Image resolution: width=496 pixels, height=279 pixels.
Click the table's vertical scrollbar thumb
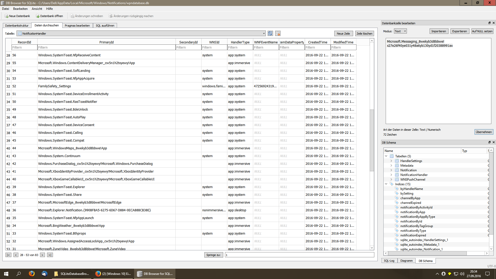tap(372, 140)
